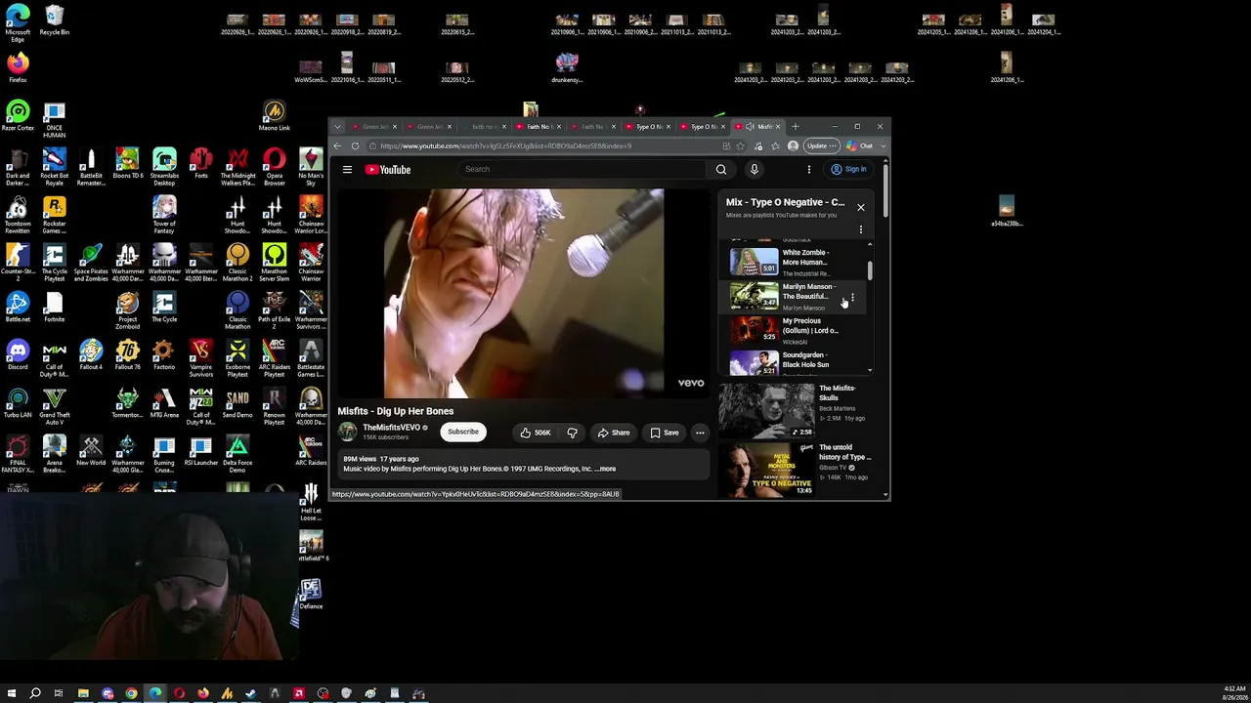Open Windows taskbar search

[35, 694]
